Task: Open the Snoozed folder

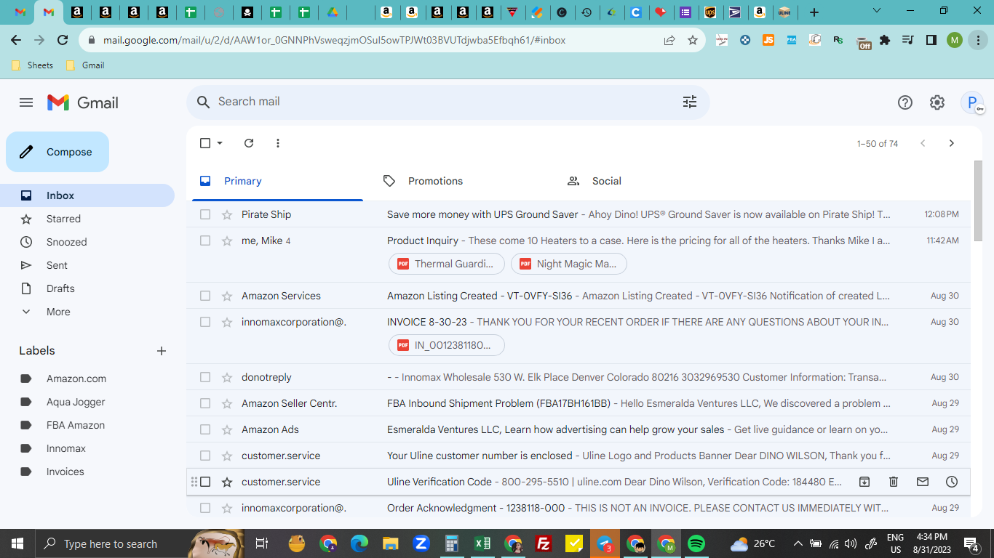Action: pyautogui.click(x=87, y=242)
